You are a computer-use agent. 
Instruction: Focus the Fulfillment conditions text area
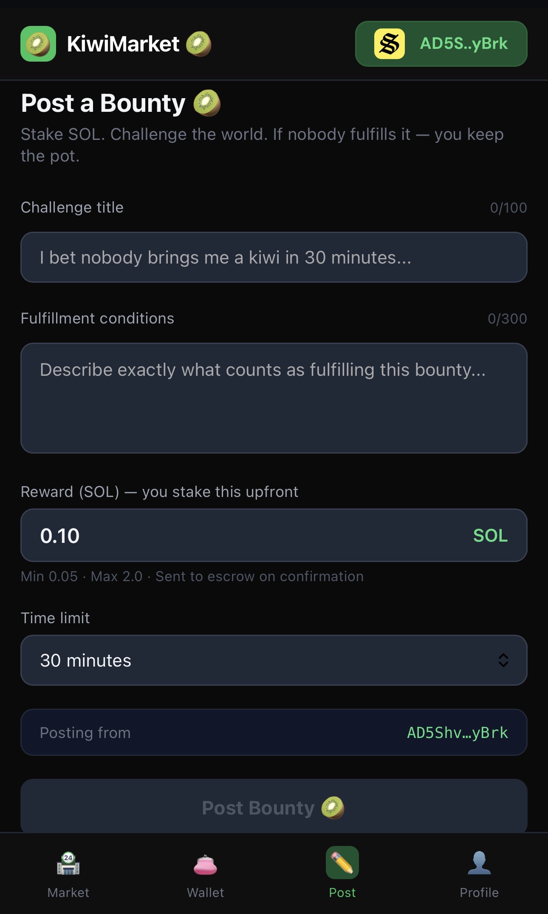pos(274,398)
